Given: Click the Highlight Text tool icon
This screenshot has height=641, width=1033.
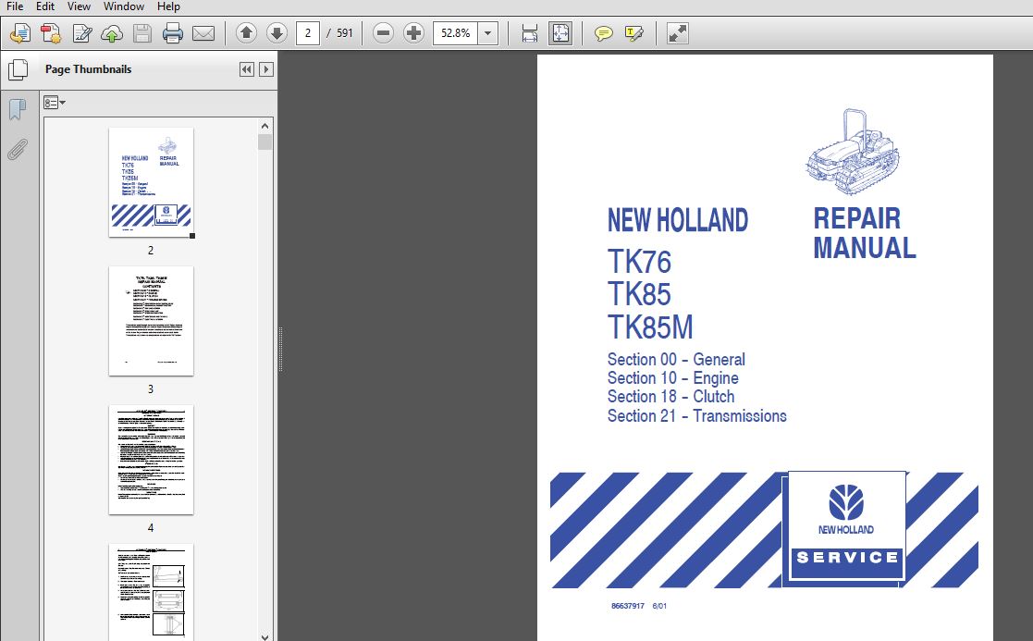Looking at the screenshot, I should point(633,33).
